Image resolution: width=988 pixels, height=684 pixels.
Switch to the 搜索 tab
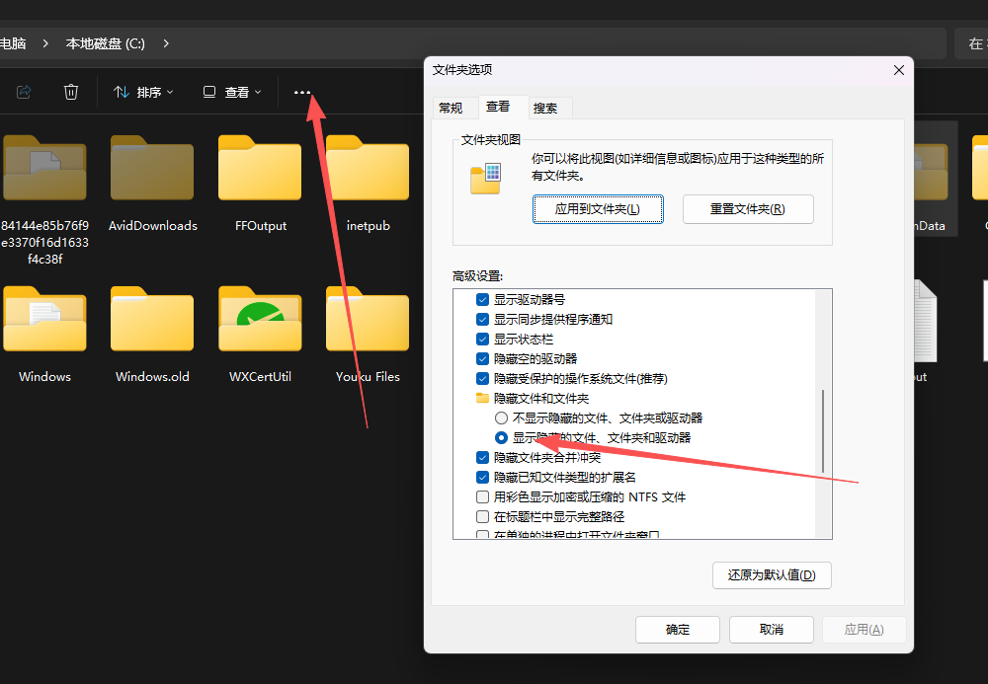coord(544,108)
